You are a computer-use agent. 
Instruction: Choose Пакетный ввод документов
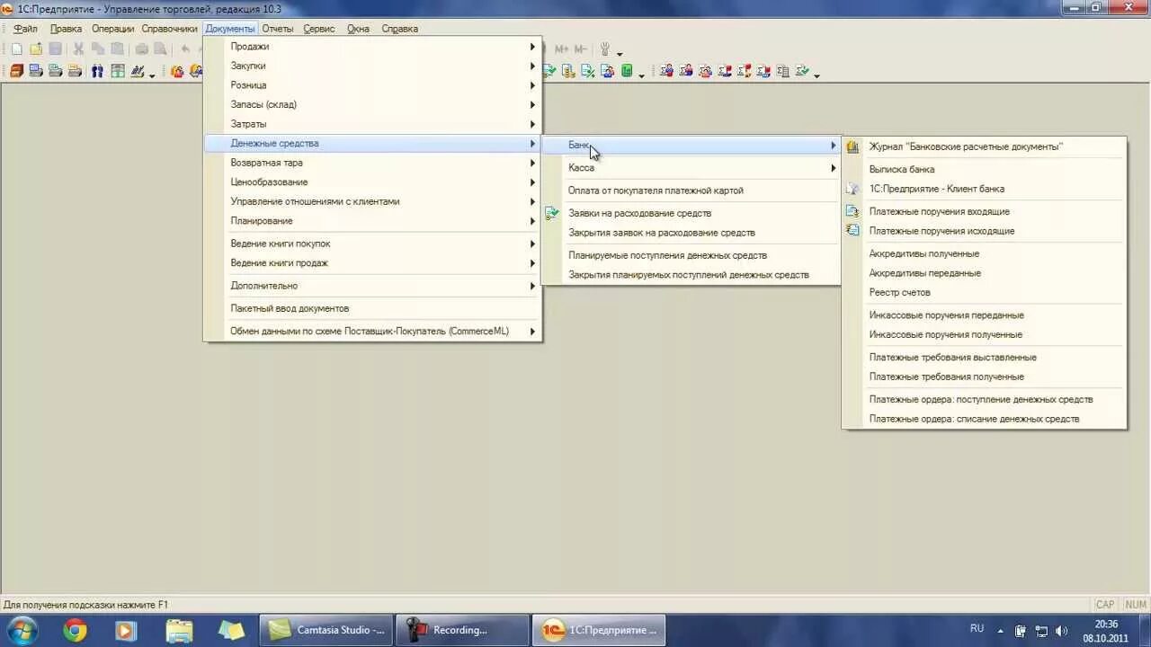point(373,308)
